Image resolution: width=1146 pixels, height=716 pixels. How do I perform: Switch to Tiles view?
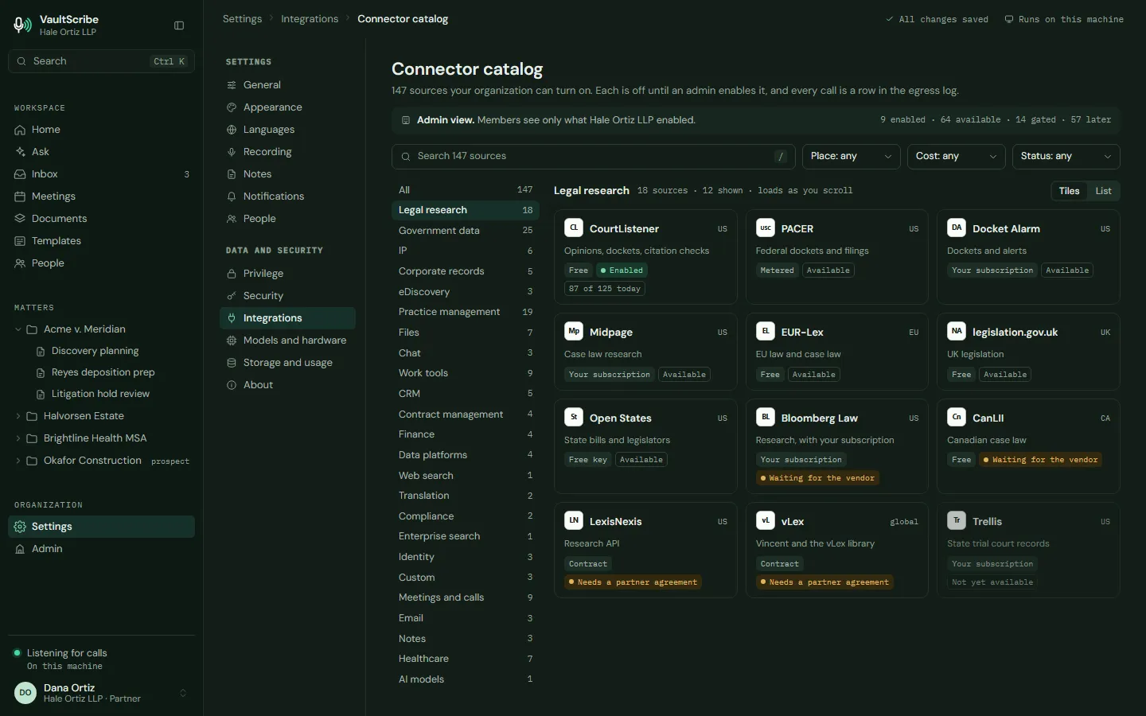(1069, 191)
